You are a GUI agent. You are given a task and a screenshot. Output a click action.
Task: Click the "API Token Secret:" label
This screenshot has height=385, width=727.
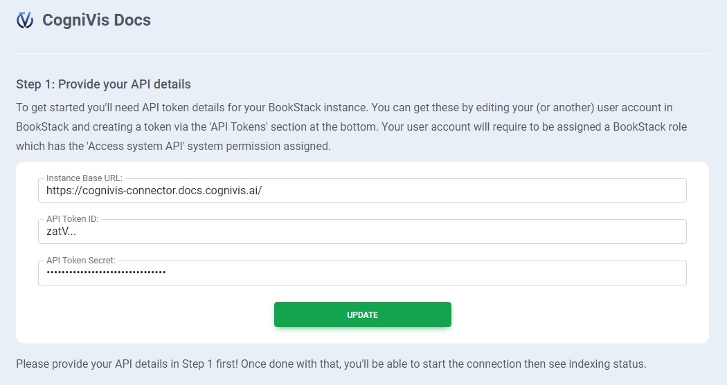coord(80,261)
